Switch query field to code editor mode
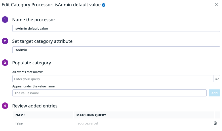 [x=217, y=79]
